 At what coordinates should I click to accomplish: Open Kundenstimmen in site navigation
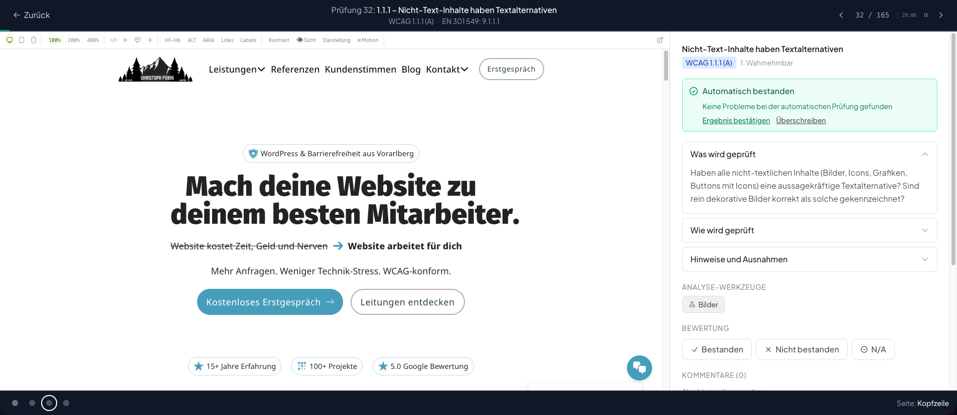361,69
